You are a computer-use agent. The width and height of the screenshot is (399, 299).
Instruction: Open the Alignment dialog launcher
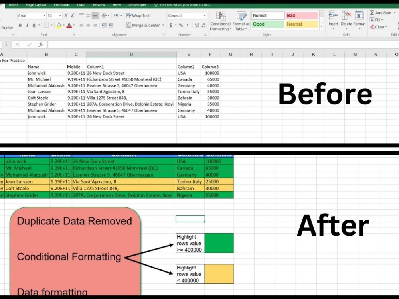click(163, 35)
